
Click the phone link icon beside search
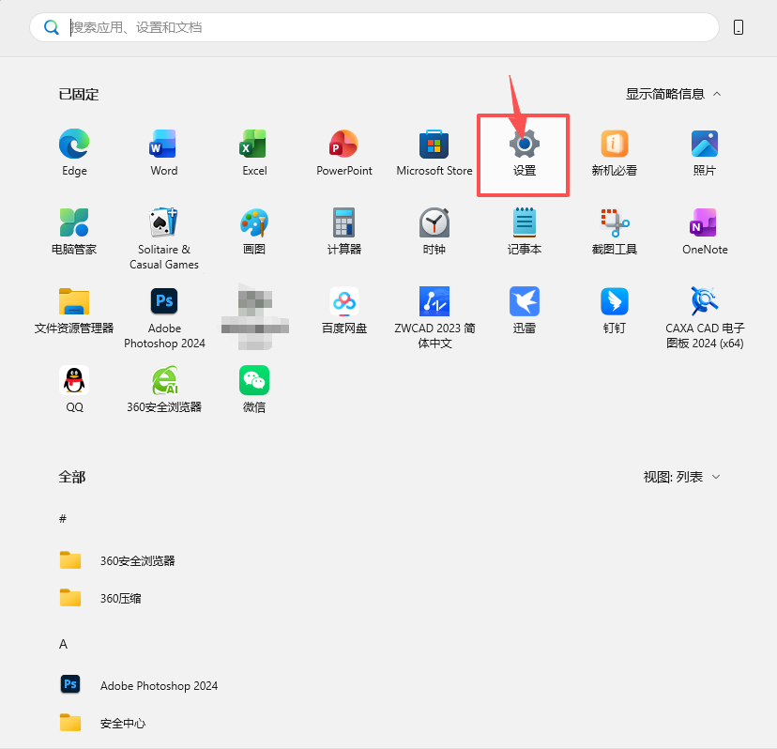tap(739, 27)
